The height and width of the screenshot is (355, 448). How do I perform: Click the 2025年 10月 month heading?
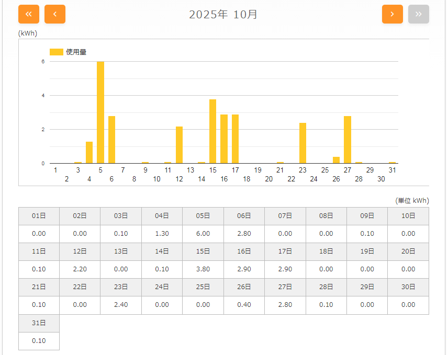pos(223,14)
